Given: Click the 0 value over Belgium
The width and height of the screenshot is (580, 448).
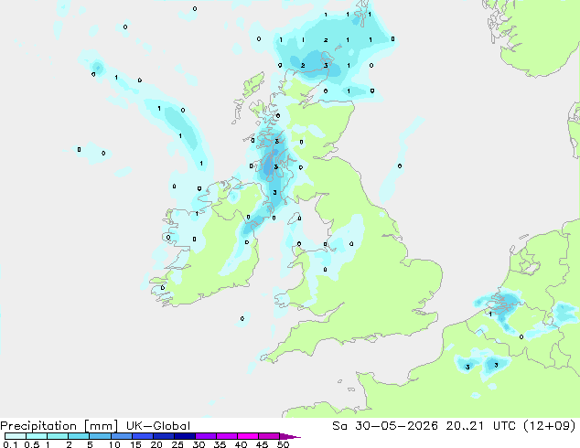Looking at the screenshot, I should (521, 336).
